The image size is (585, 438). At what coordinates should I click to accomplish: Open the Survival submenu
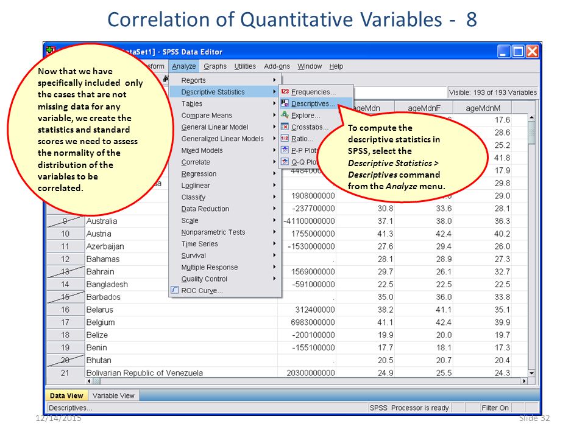[225, 255]
